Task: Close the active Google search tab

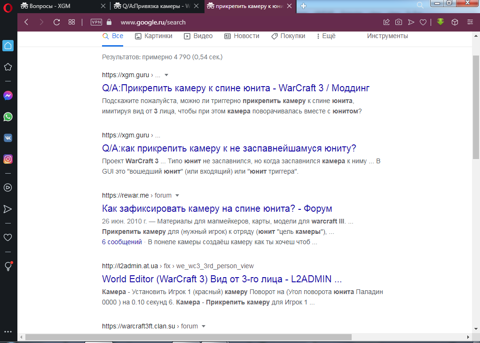Action: coord(289,6)
